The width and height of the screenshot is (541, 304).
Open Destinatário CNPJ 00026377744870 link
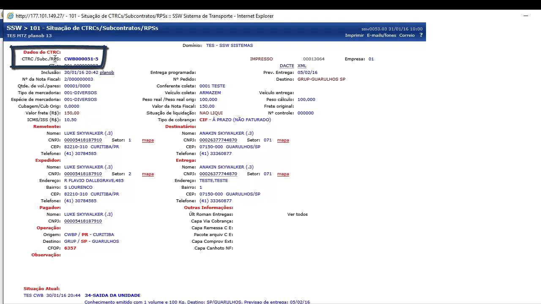[x=218, y=140]
